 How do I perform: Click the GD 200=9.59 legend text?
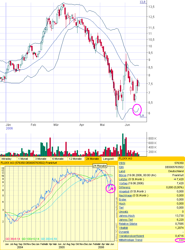49,239
